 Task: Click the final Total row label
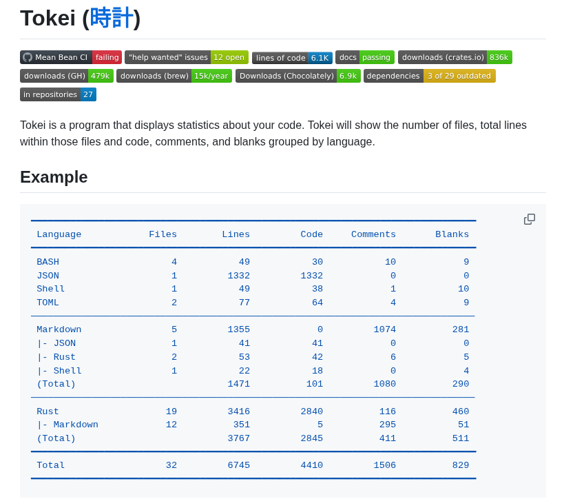[51, 465]
